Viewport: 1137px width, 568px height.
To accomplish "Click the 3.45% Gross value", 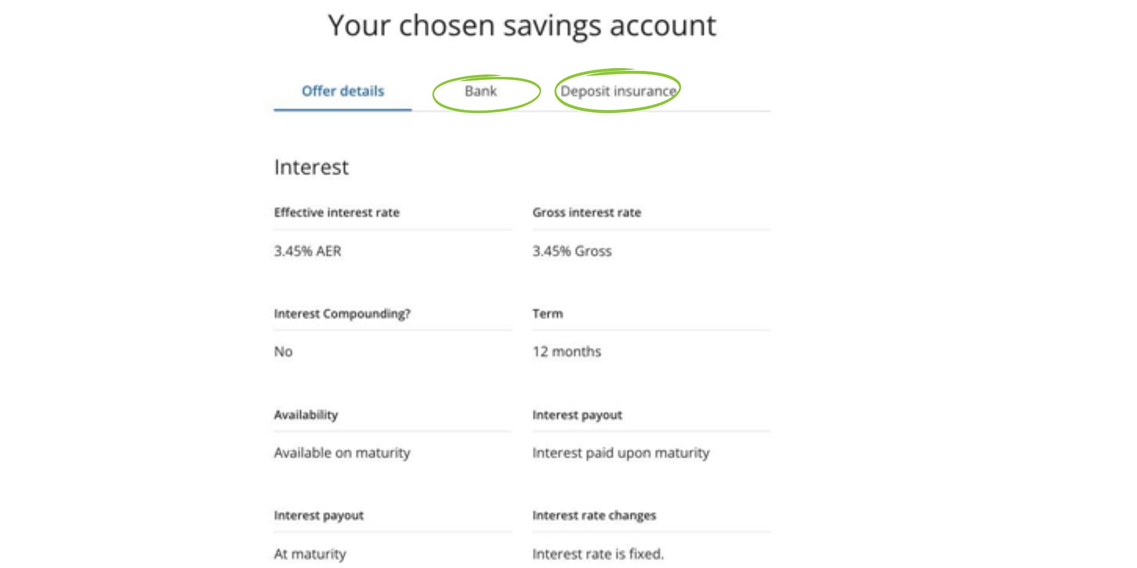I will 572,251.
